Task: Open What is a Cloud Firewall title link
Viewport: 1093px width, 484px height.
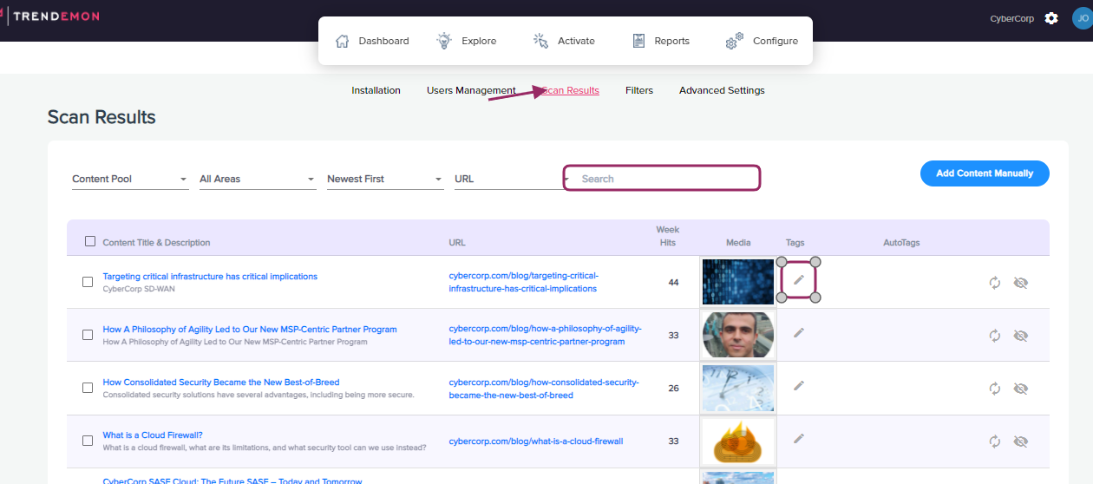Action: click(153, 435)
